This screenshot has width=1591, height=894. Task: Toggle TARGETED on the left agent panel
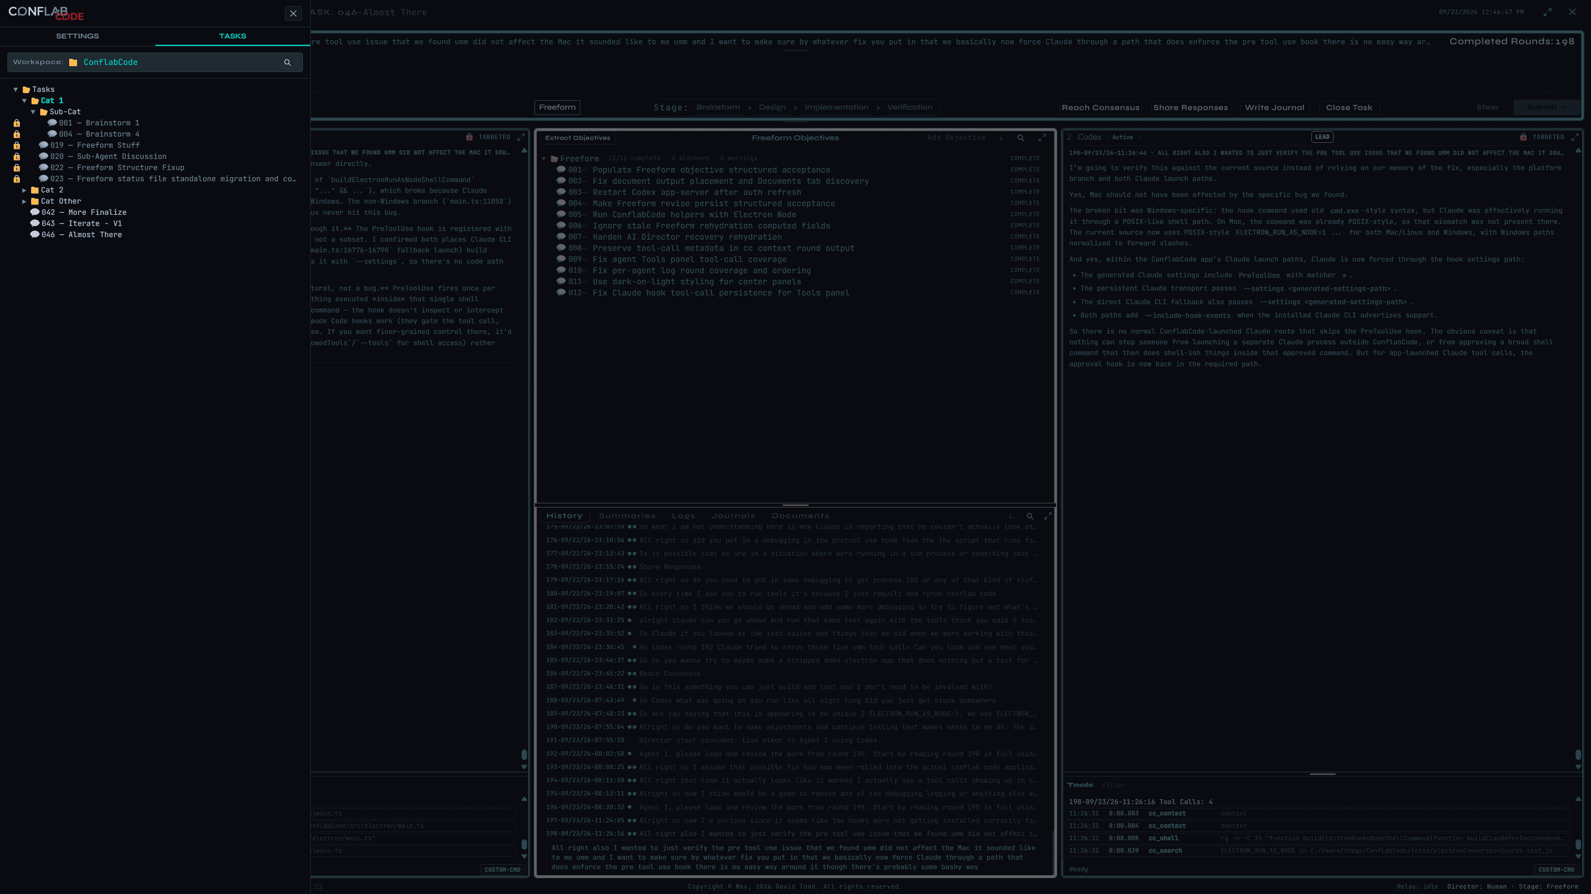(x=494, y=137)
